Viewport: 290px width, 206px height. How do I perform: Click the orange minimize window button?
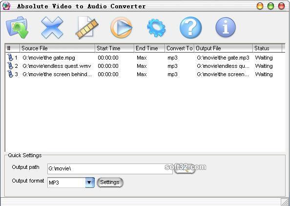260,6
